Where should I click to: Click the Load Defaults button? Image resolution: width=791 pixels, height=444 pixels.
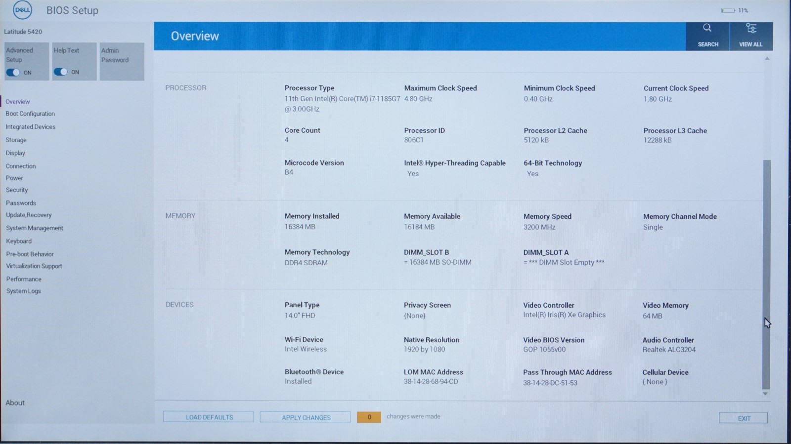click(x=209, y=417)
